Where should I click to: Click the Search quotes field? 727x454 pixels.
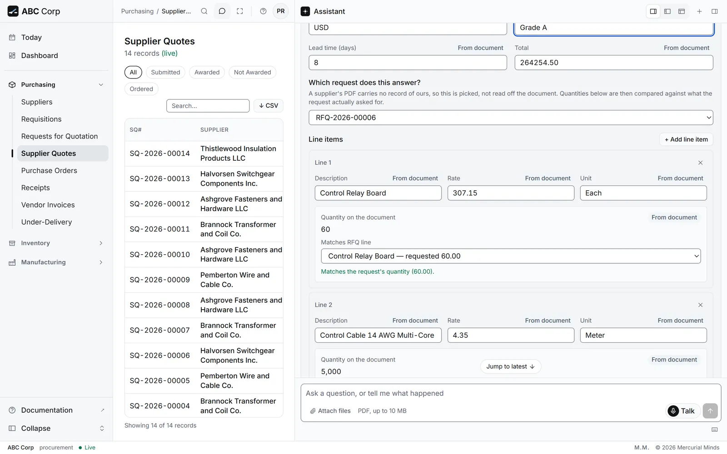click(x=208, y=106)
